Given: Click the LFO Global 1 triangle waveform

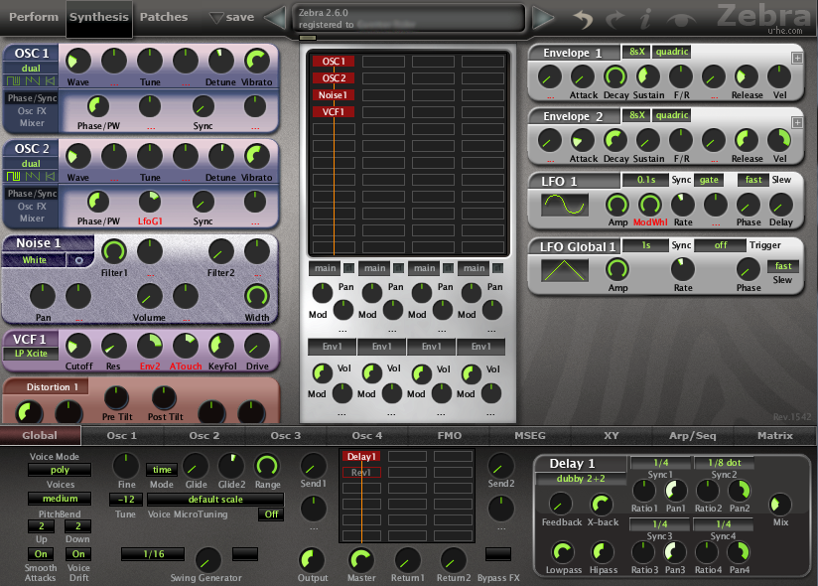Looking at the screenshot, I should [x=565, y=270].
